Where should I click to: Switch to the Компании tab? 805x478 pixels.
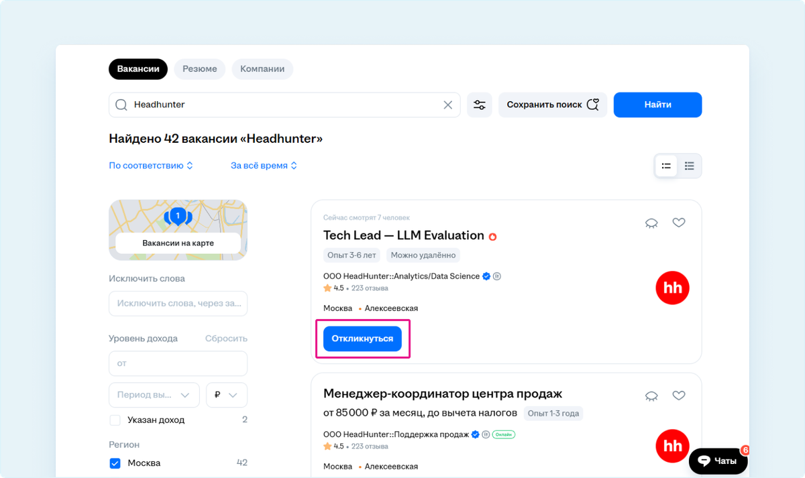click(x=262, y=69)
